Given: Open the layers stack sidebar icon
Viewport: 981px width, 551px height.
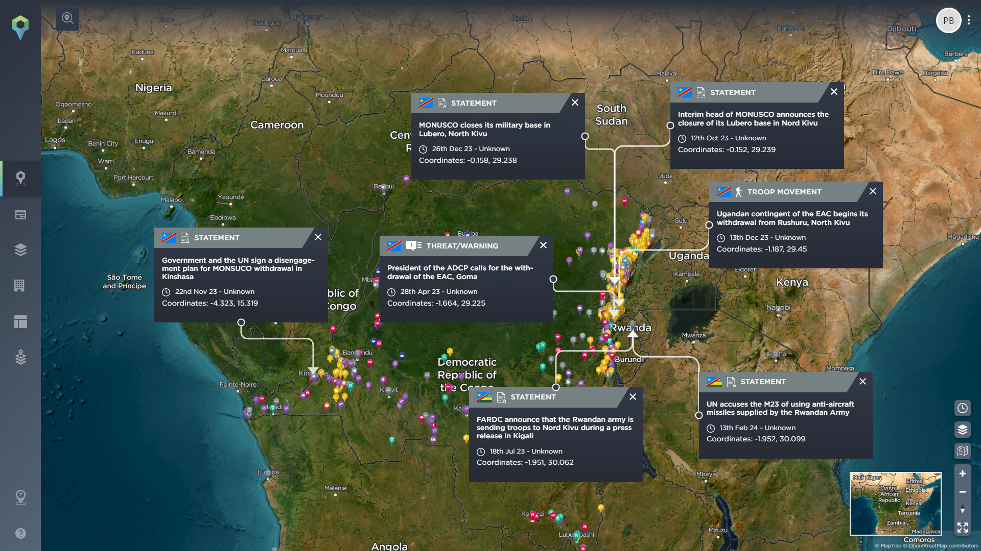Looking at the screenshot, I should 20,249.
